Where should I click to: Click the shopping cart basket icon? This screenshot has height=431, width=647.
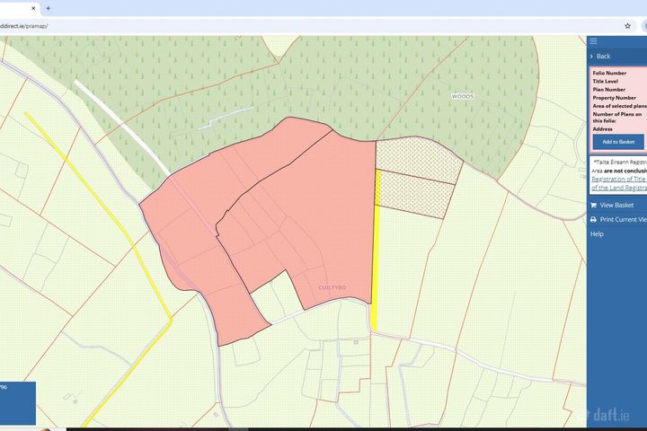[593, 205]
